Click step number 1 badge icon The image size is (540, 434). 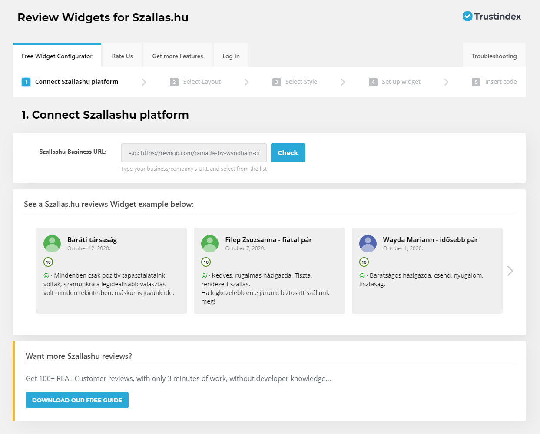tap(26, 82)
